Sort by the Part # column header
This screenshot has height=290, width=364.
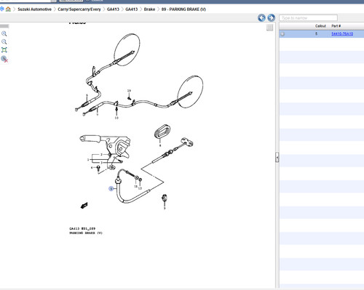(x=336, y=26)
